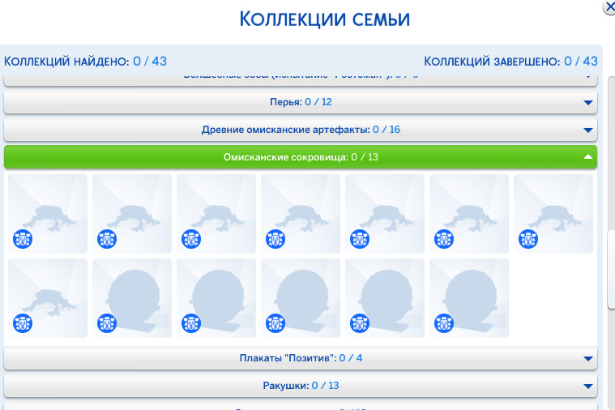The width and height of the screenshot is (615, 410).
Task: Click pack badge on fourth round relic card
Action: tap(360, 323)
